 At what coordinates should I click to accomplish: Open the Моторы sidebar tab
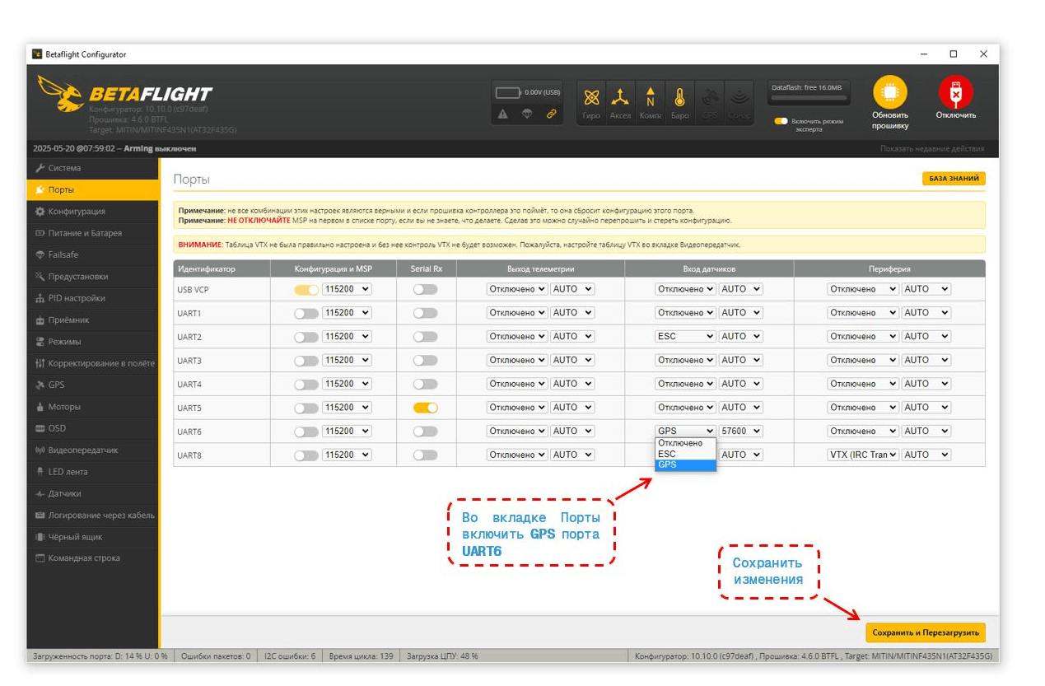(x=92, y=407)
